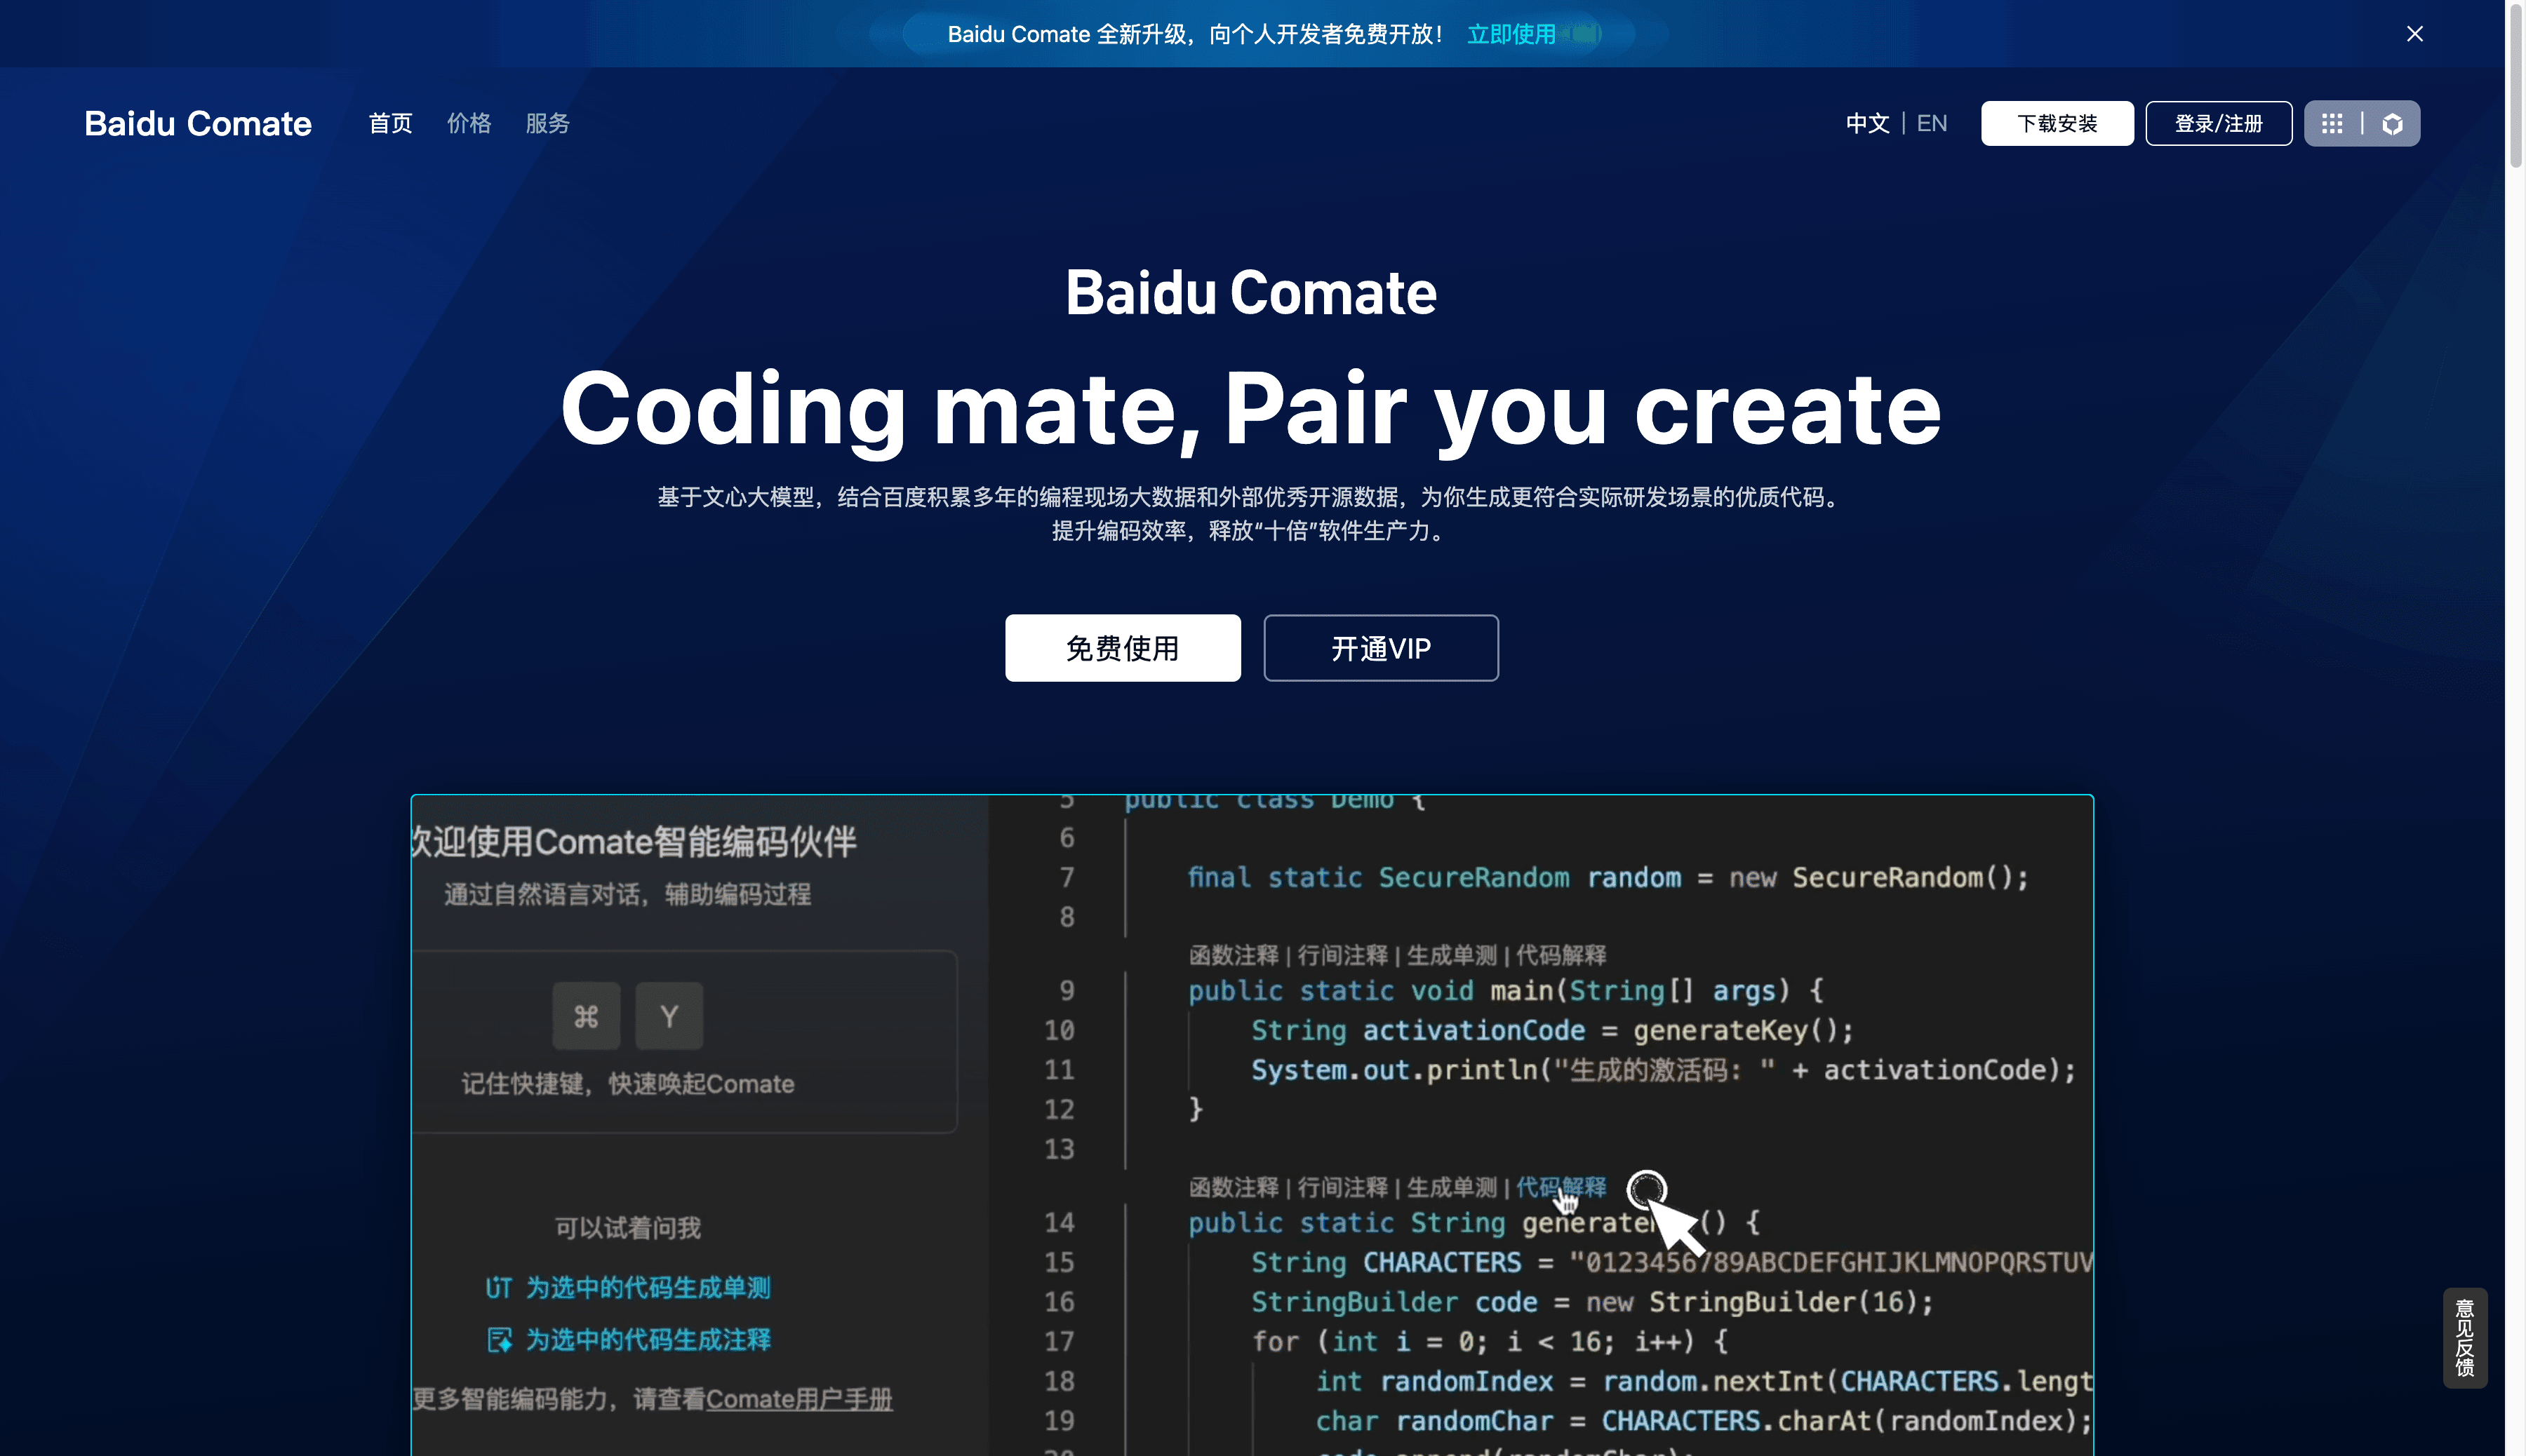Open the 价格 nav item

pyautogui.click(x=469, y=124)
